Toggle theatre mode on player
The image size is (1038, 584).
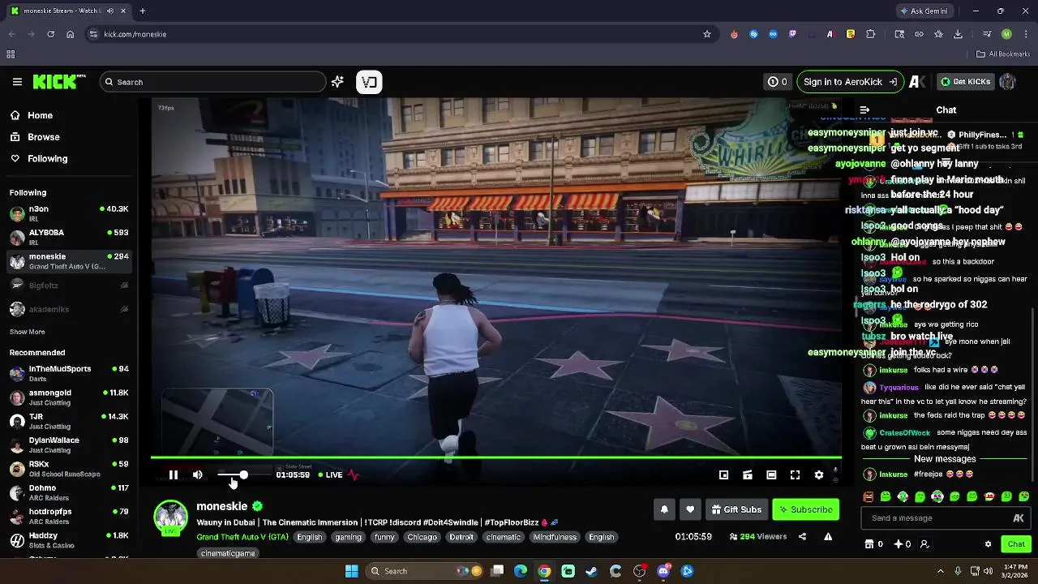tap(771, 474)
